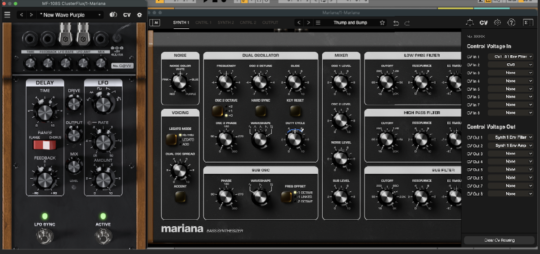The height and width of the screenshot is (254, 540).
Task: Click Dual Osc Spread knob
Action: coord(179,171)
